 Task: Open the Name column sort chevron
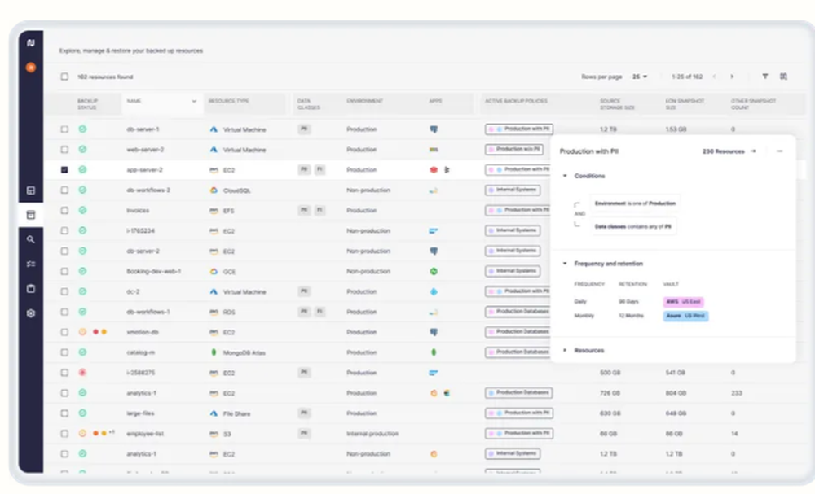(x=194, y=101)
